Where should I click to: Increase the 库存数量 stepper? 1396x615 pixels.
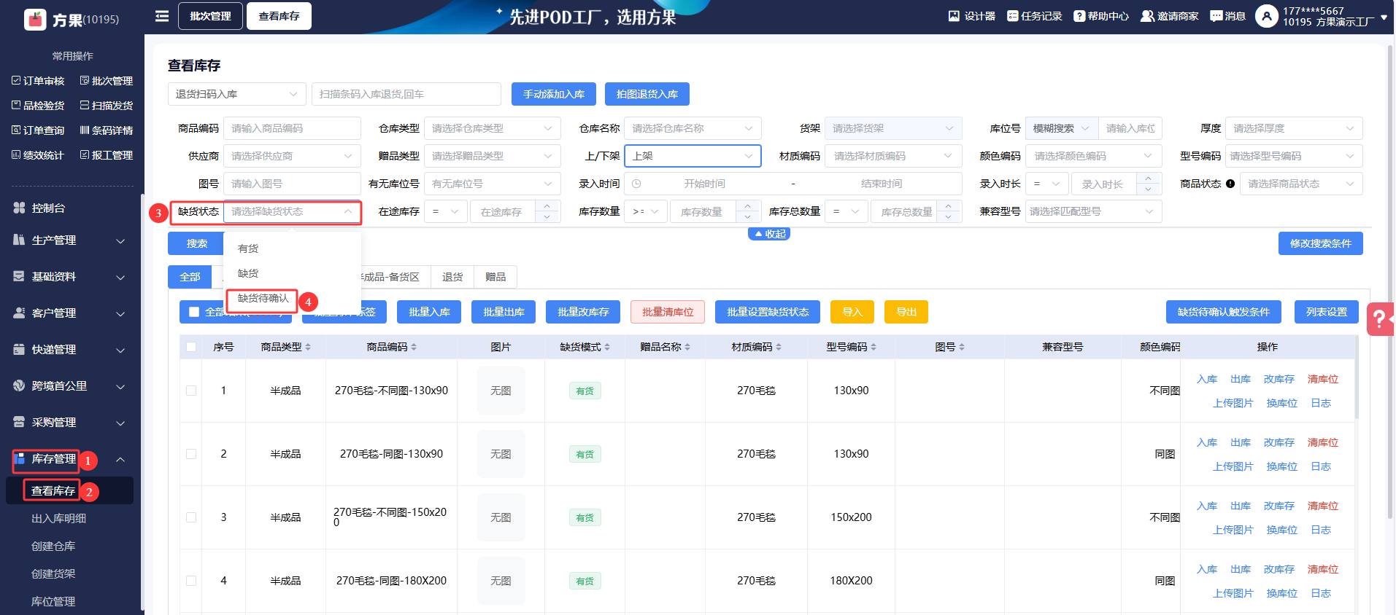(x=747, y=206)
